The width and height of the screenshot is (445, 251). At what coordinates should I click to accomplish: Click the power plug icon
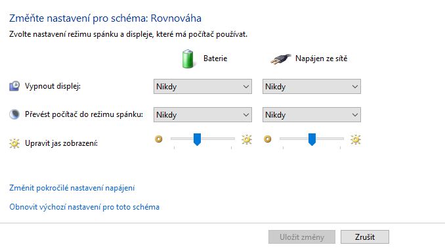pos(280,59)
